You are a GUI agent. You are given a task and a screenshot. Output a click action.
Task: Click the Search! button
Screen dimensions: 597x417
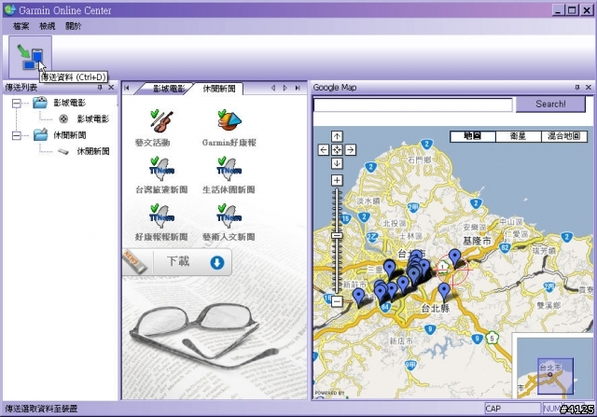[x=550, y=104]
